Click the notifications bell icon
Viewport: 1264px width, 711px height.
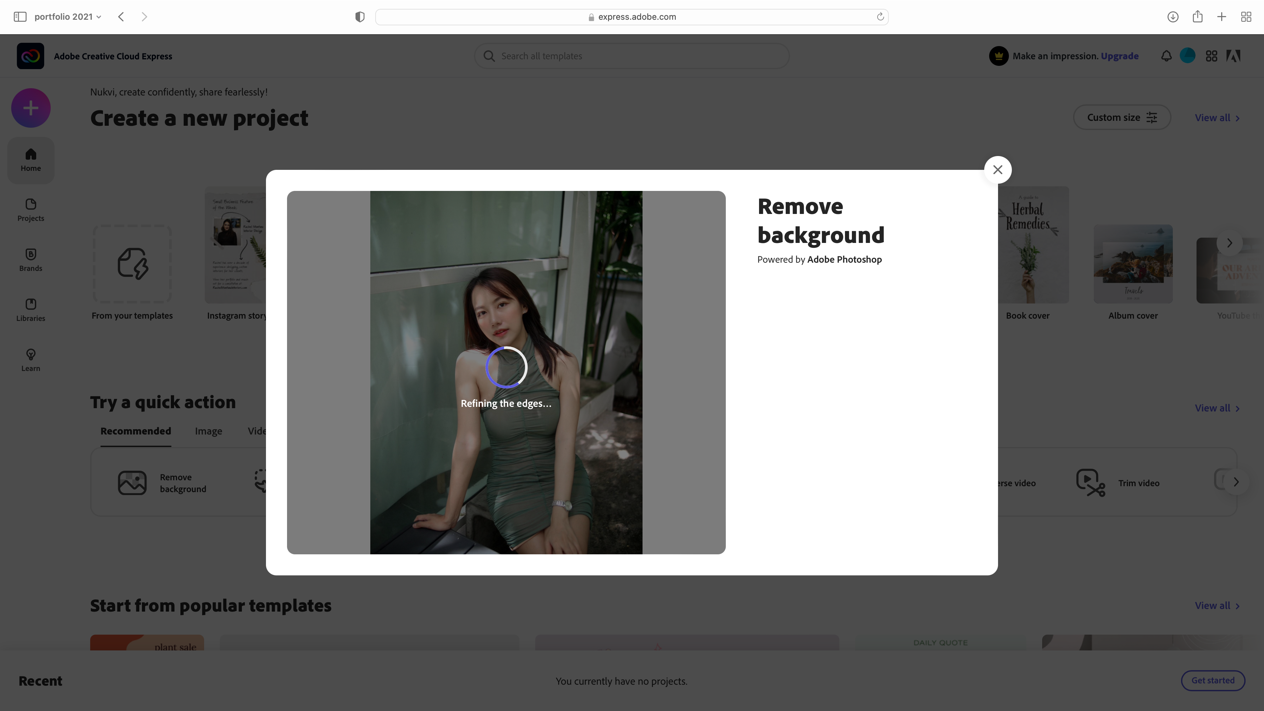[1166, 56]
